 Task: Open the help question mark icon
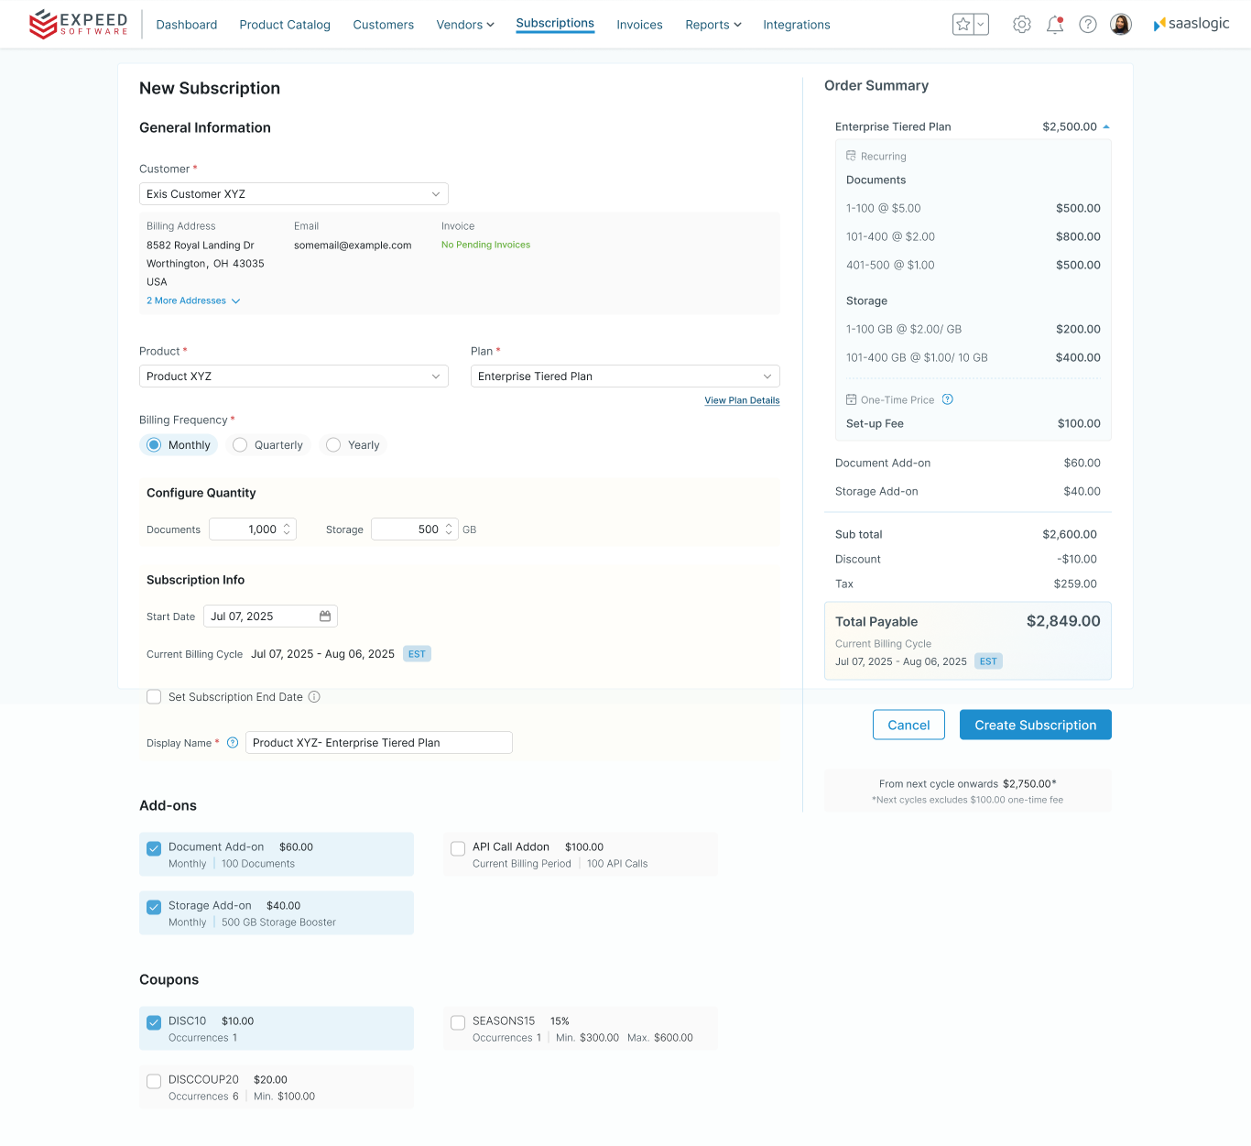[x=1088, y=25]
